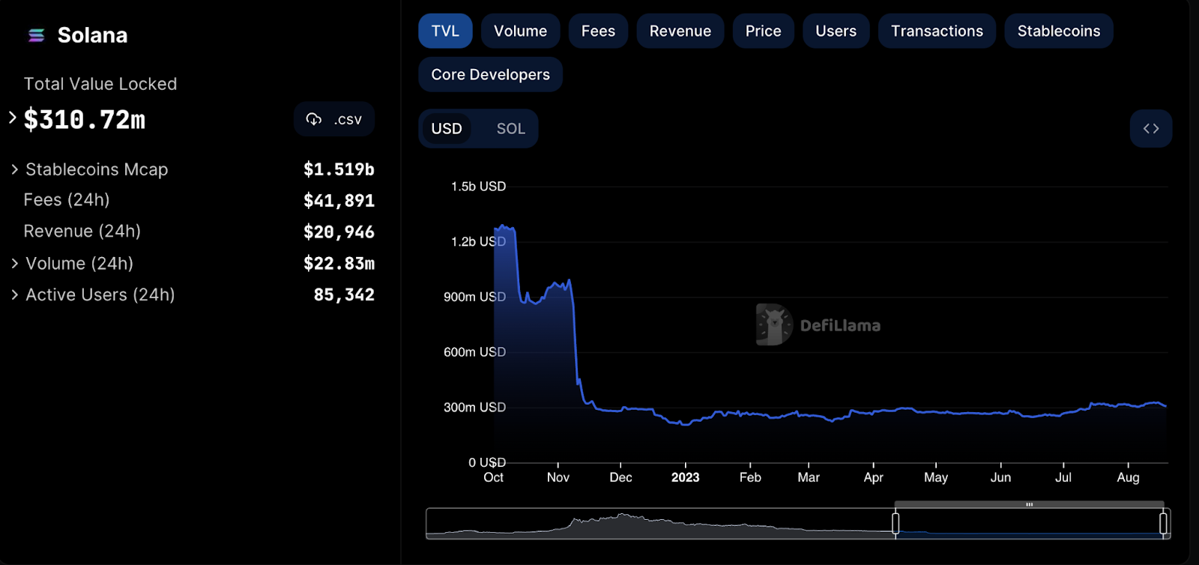This screenshot has width=1199, height=565.
Task: Toggle the TVL chart metric
Action: point(445,31)
